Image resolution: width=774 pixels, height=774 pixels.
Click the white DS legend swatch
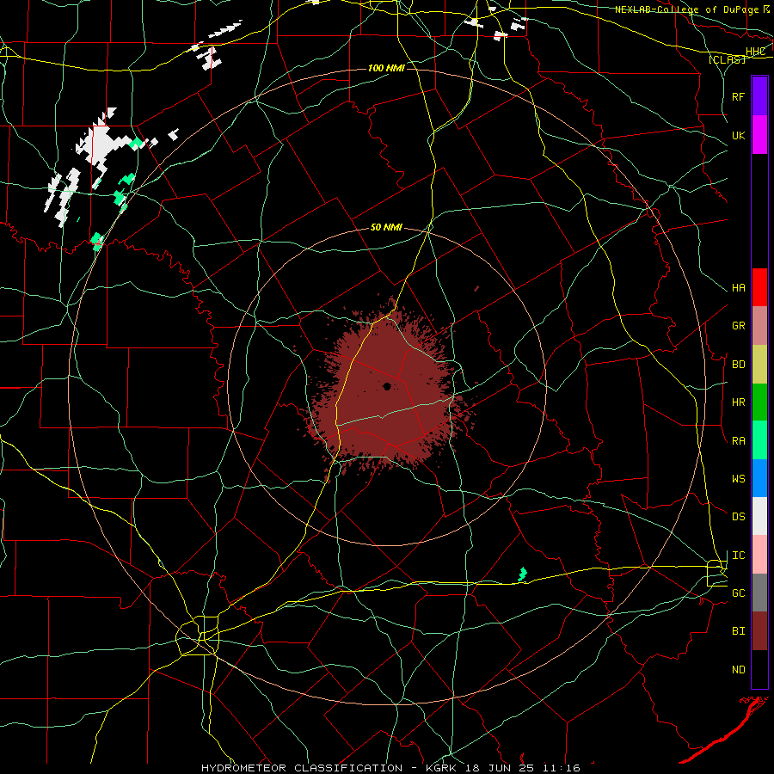tap(759, 516)
